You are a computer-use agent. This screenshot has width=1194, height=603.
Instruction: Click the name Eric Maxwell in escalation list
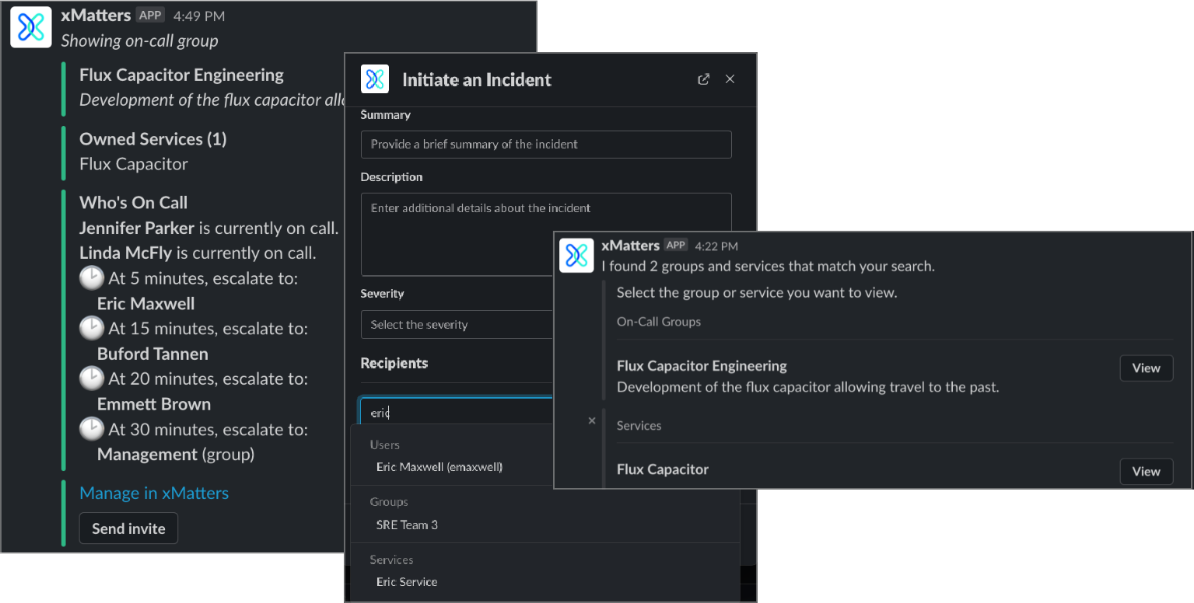coord(146,304)
